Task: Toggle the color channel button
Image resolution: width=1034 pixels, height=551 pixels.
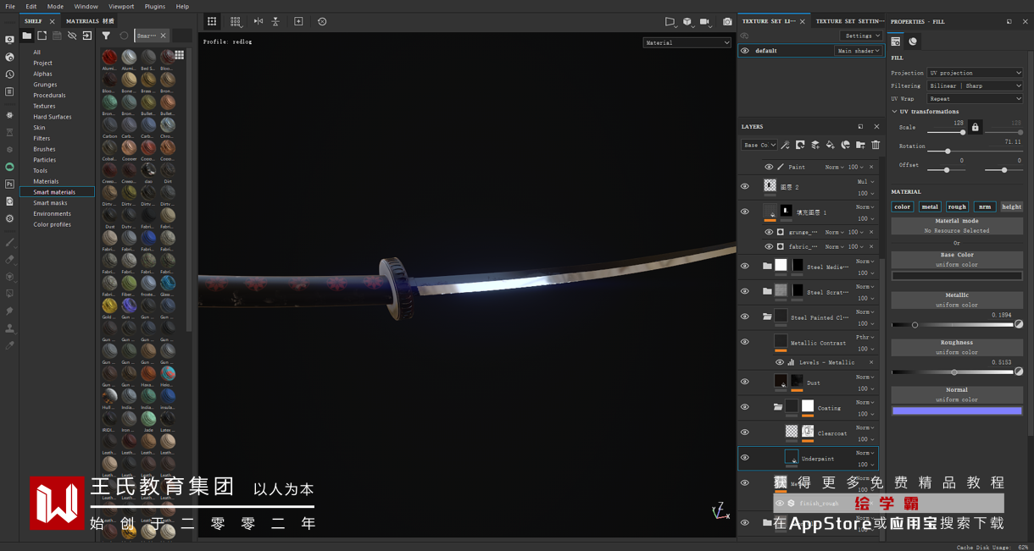Action: click(902, 207)
